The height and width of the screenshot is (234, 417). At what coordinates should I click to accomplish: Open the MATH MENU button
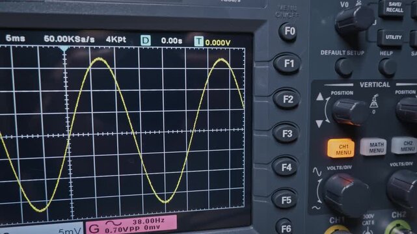[373, 148]
